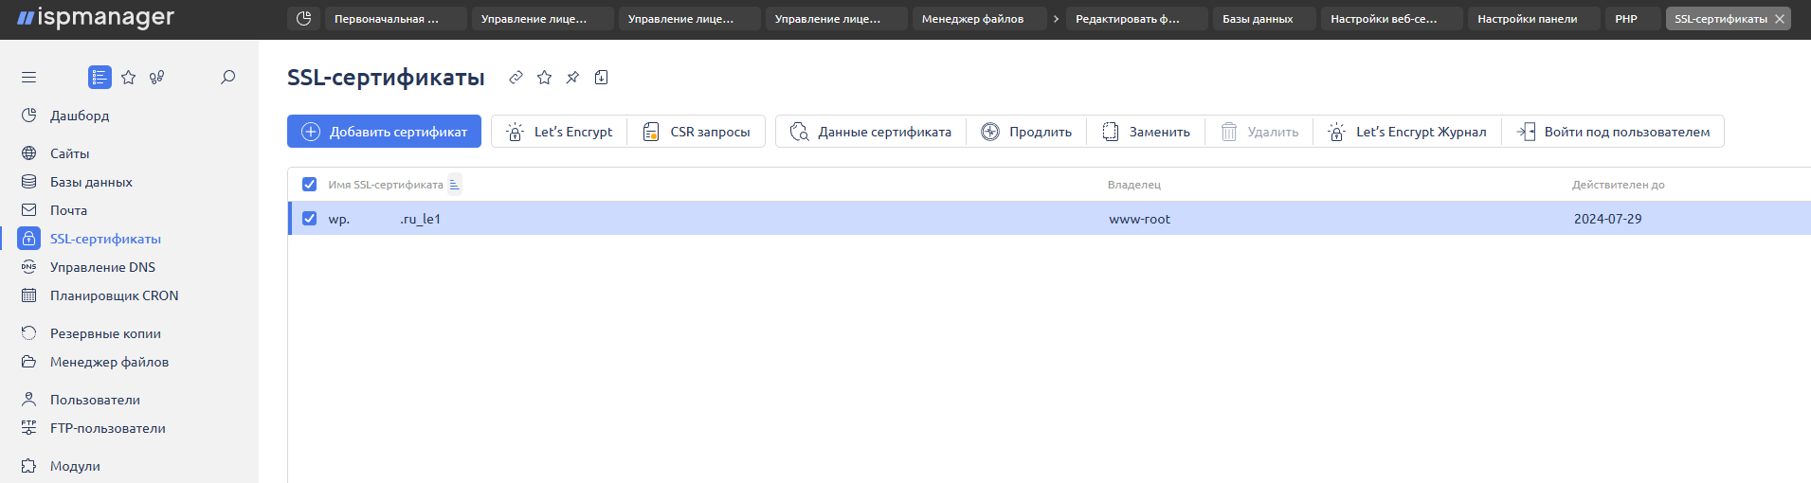Image resolution: width=1811 pixels, height=483 pixels.
Task: Show the favorites star in the sidebar
Action: coord(129,78)
